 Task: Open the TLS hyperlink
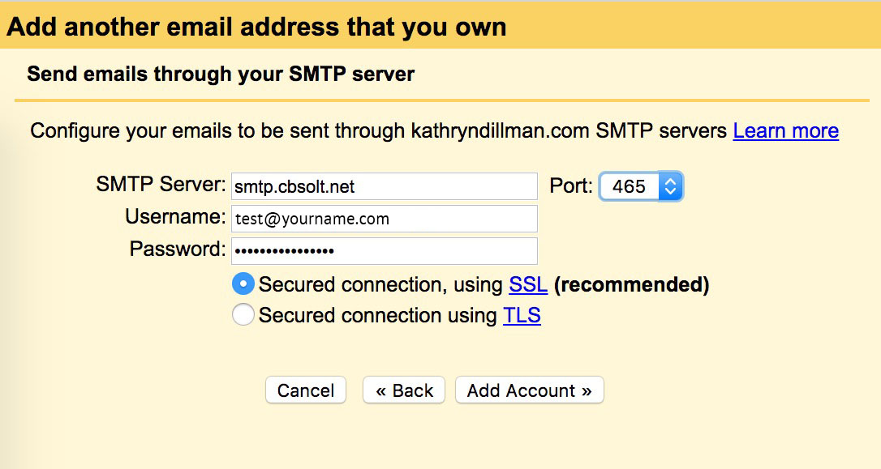(522, 316)
